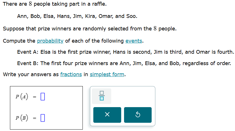Click the equals sign beside P(B)
Screen dimensions: 235x131
[35, 118]
